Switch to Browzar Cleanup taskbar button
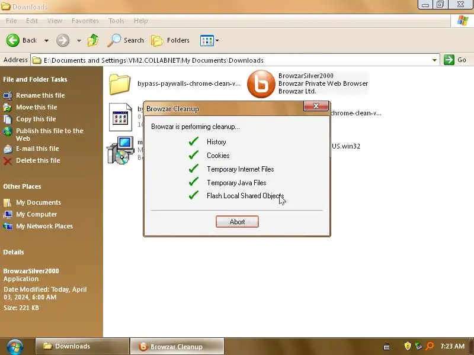The image size is (474, 355). pyautogui.click(x=177, y=347)
